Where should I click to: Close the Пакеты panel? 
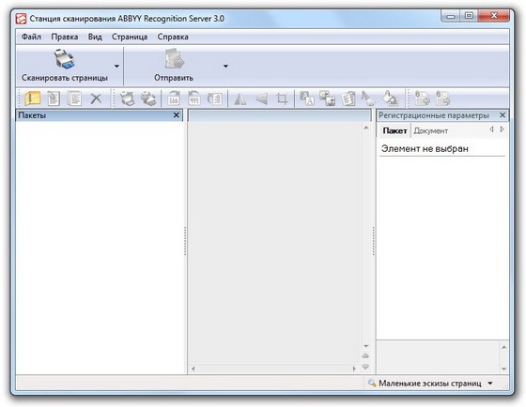click(177, 115)
